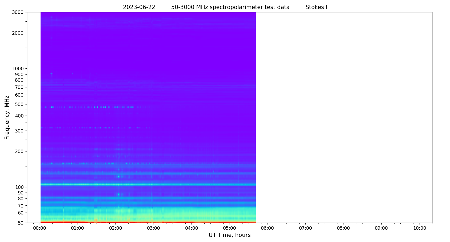Click the 500 frequency tick label
450x242 pixels.
[19, 104]
